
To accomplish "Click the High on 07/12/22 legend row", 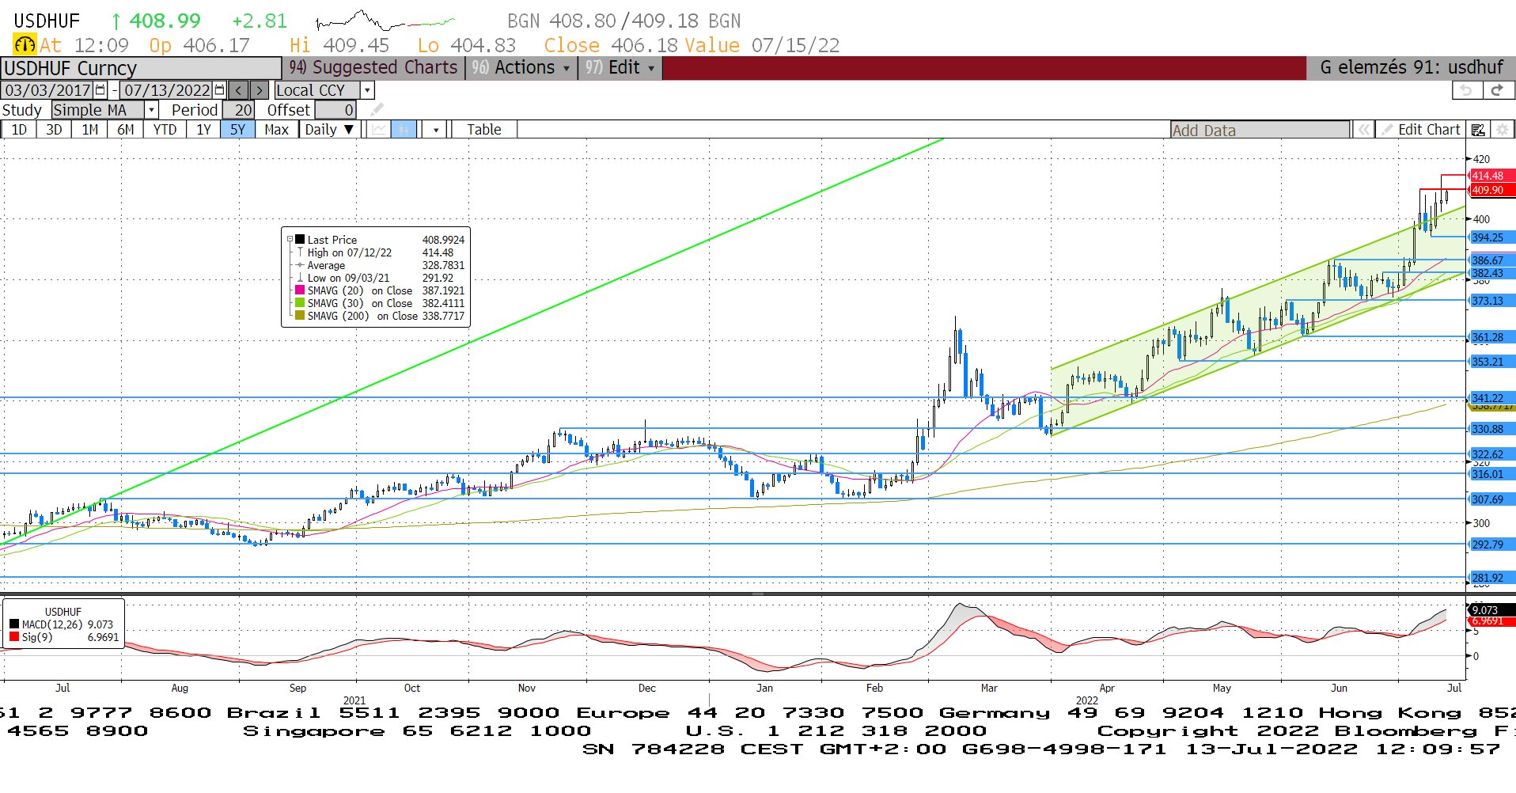I will coord(380,252).
